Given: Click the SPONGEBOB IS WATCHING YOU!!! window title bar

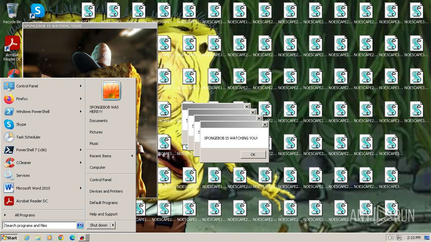Looking at the screenshot, I should coord(90,26).
